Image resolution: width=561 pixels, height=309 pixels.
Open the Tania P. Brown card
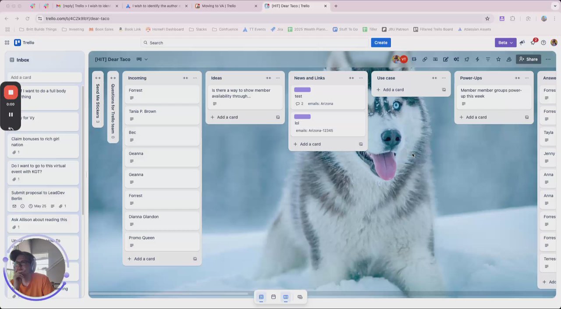coord(162,115)
